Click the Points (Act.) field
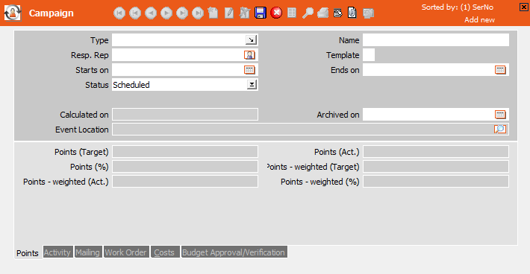530x274 pixels. coord(436,152)
